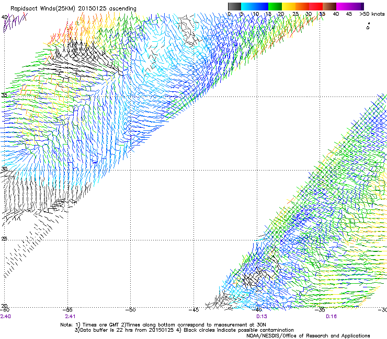Click the purple time label '0:15'
Image resolution: width=387 pixels, height=339 pixels.
coord(261,317)
